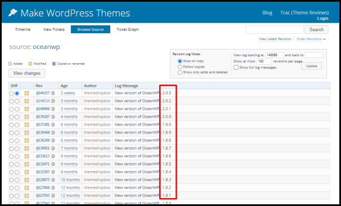Open changeset gear icon for version 1.8.3 row
Viewport: 341px width, 206px height.
pyautogui.click(x=53, y=180)
